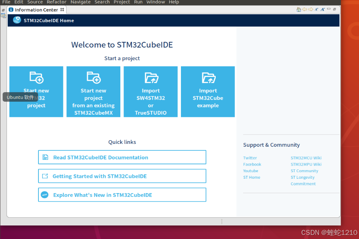359x239 pixels.
Task: Import SW4STM32 or TrueSTUDIO project tile
Action: coord(151,92)
